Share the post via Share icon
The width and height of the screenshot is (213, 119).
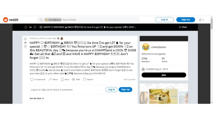coord(50,79)
